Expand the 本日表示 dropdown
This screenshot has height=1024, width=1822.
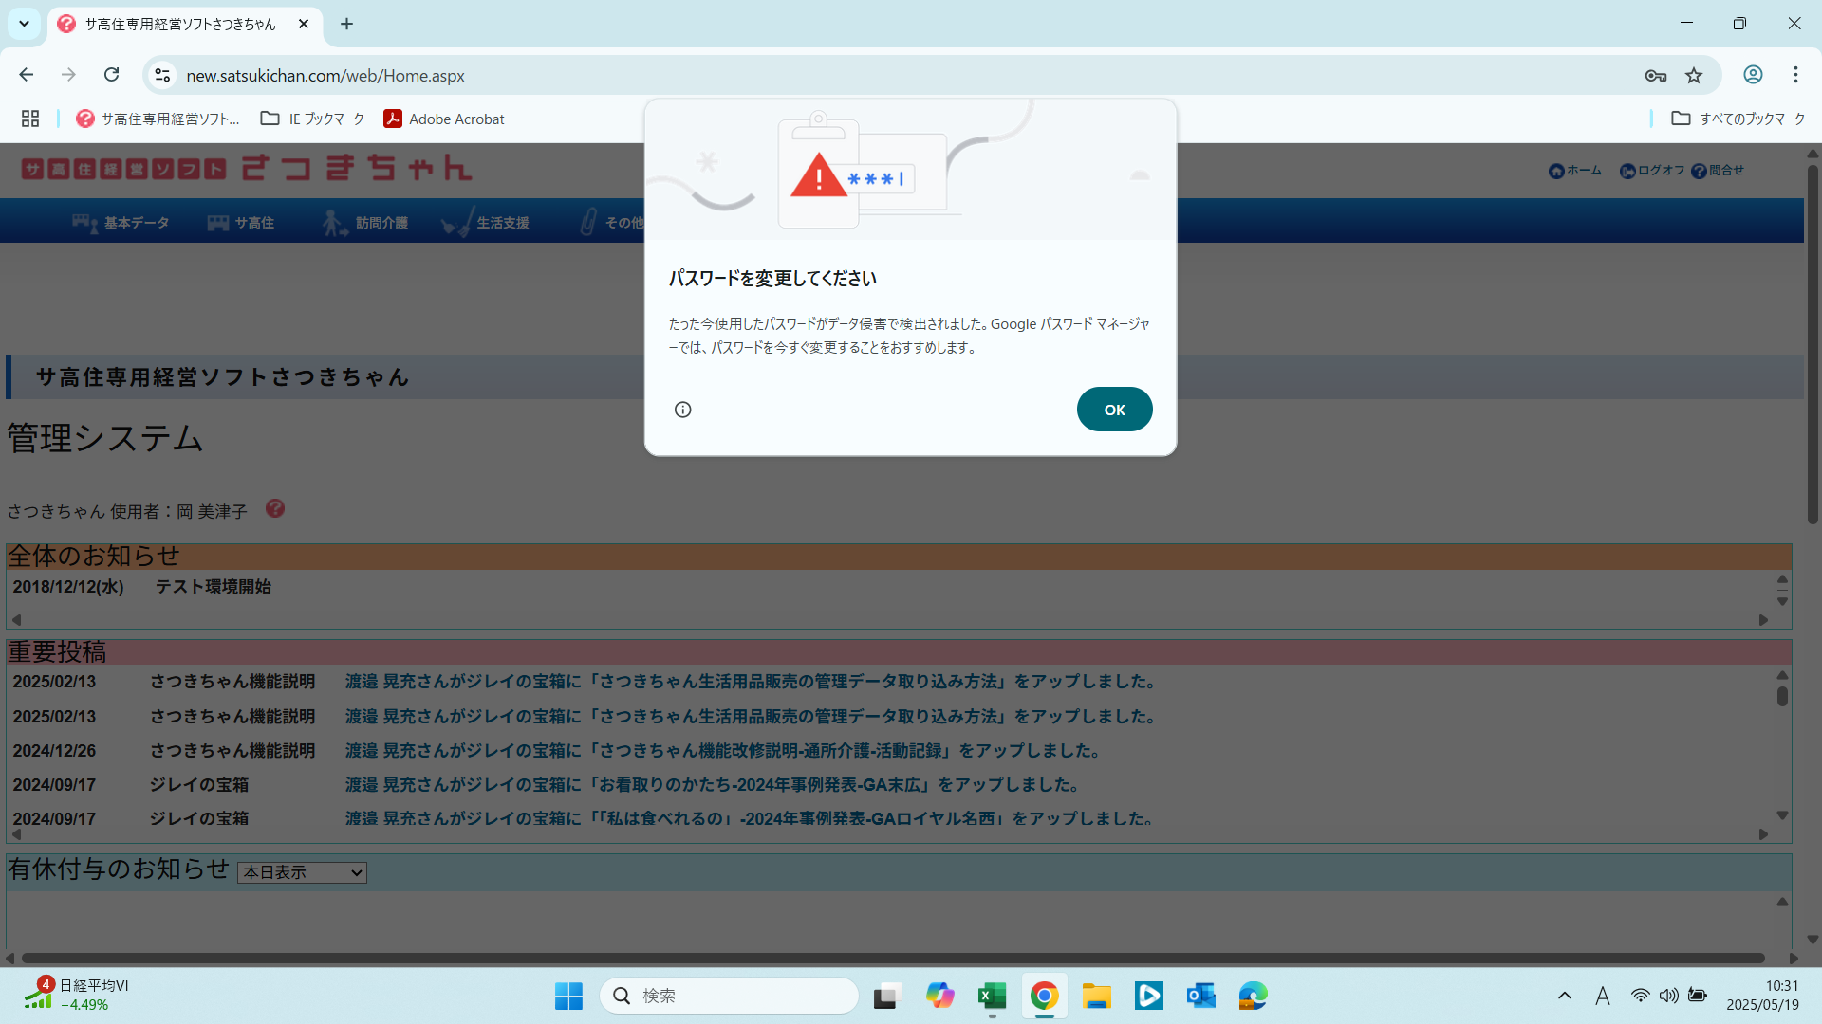pos(302,872)
